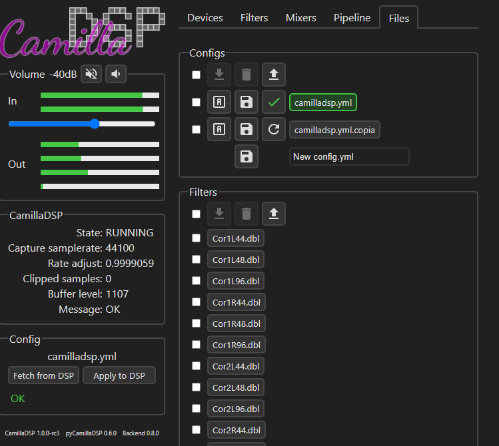Toggle select-all checkbox in Filters

197,214
